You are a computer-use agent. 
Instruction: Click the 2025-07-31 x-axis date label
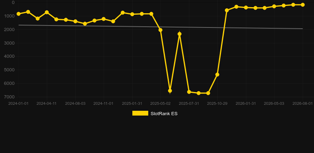click(189, 104)
